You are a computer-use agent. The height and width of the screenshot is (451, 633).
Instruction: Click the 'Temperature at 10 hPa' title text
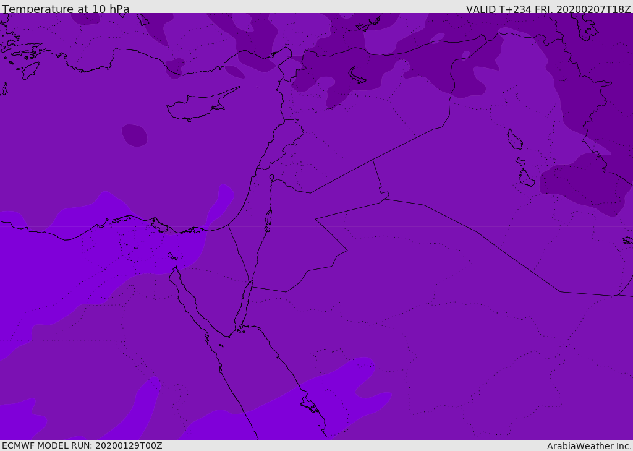(x=66, y=9)
